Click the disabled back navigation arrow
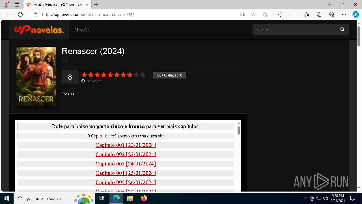The image size is (362, 204). [8, 14]
